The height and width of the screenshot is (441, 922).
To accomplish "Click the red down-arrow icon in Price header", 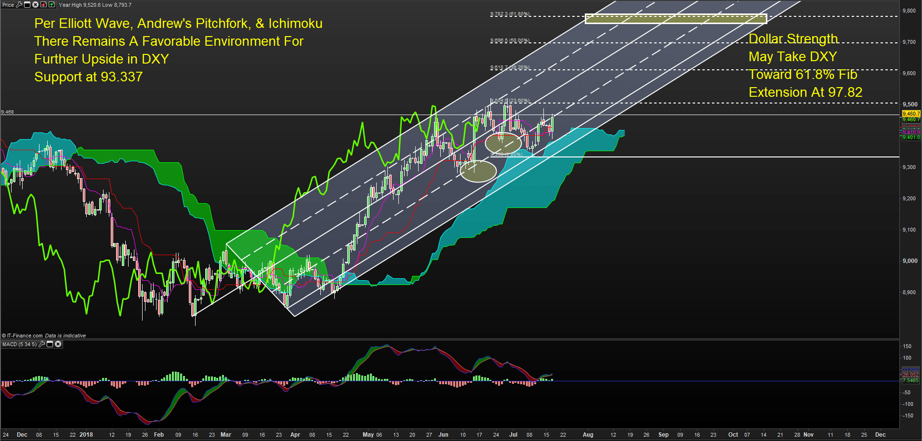I will 43,4.
